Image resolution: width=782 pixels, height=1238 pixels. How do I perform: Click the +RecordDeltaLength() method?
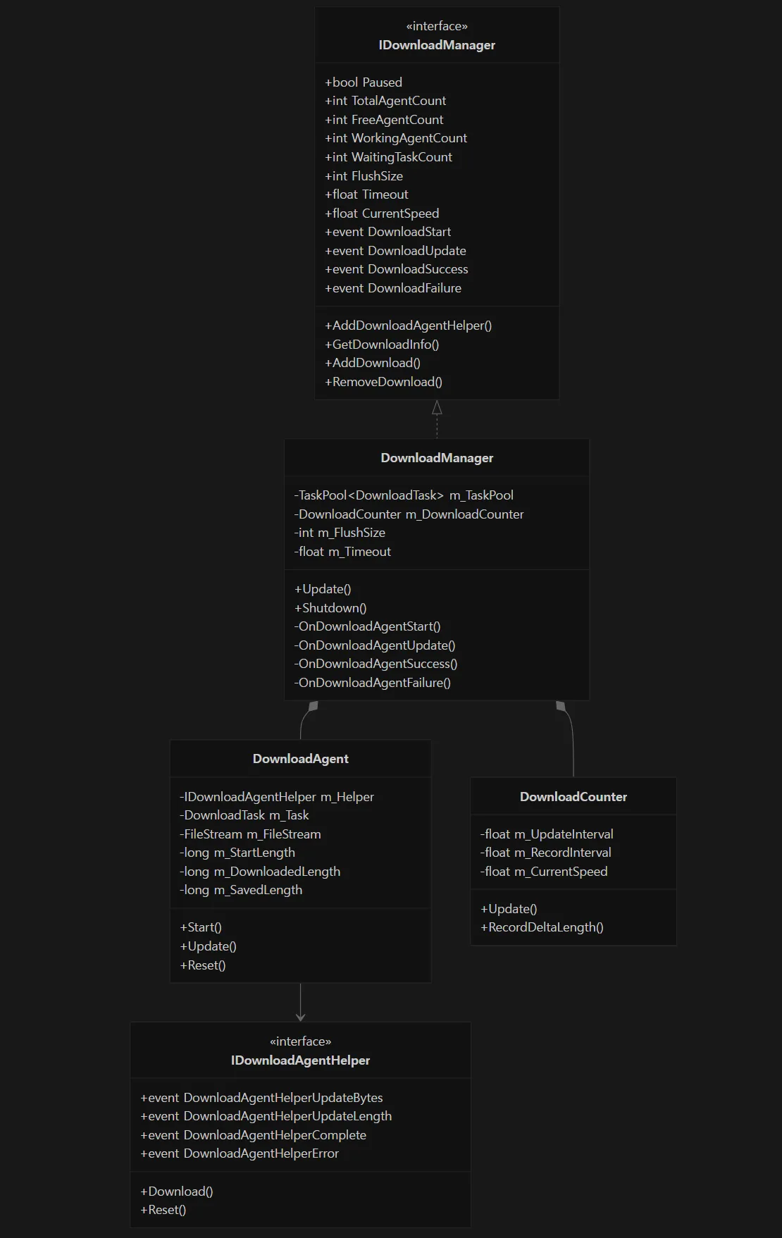(x=542, y=927)
